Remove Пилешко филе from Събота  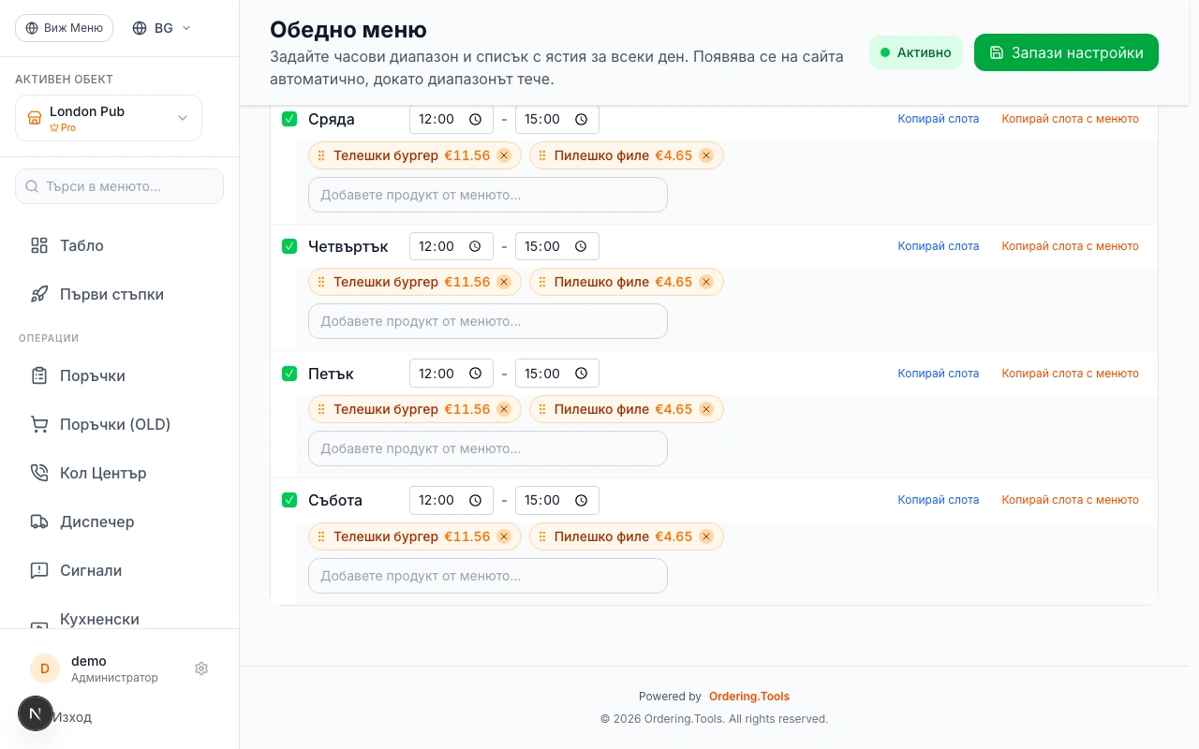point(706,536)
